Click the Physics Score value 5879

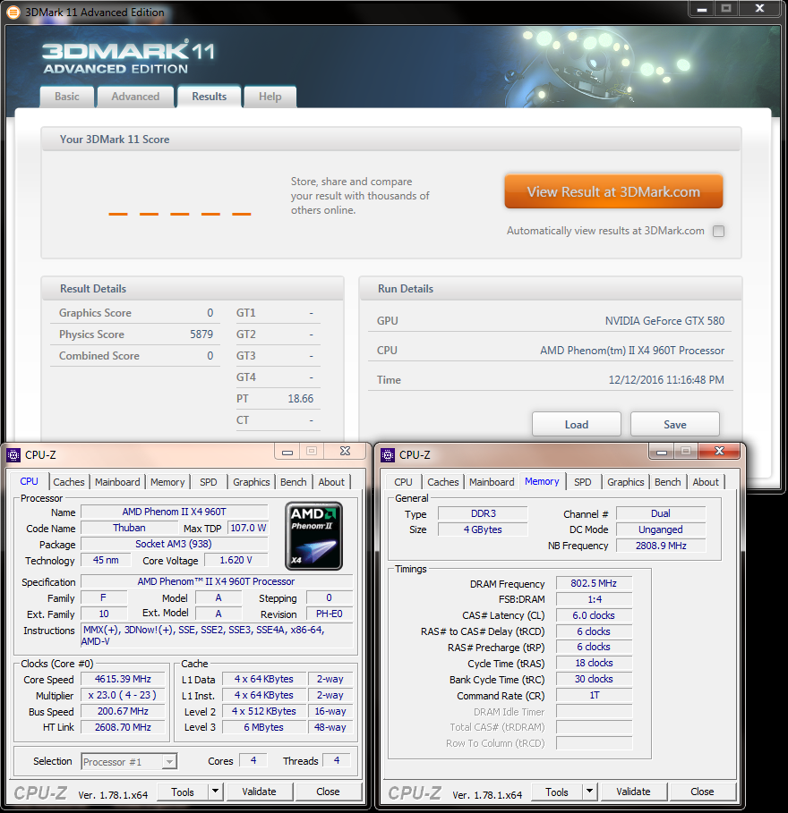click(x=201, y=335)
